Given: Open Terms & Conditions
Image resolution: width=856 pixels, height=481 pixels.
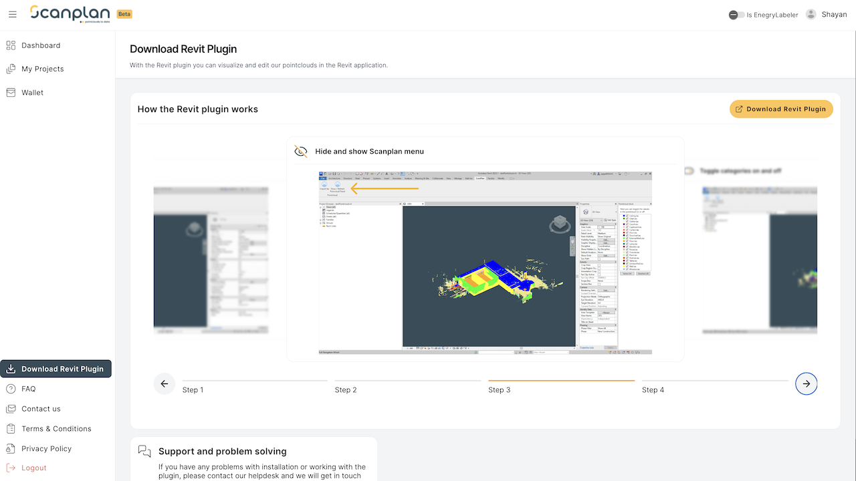Looking at the screenshot, I should [58, 429].
